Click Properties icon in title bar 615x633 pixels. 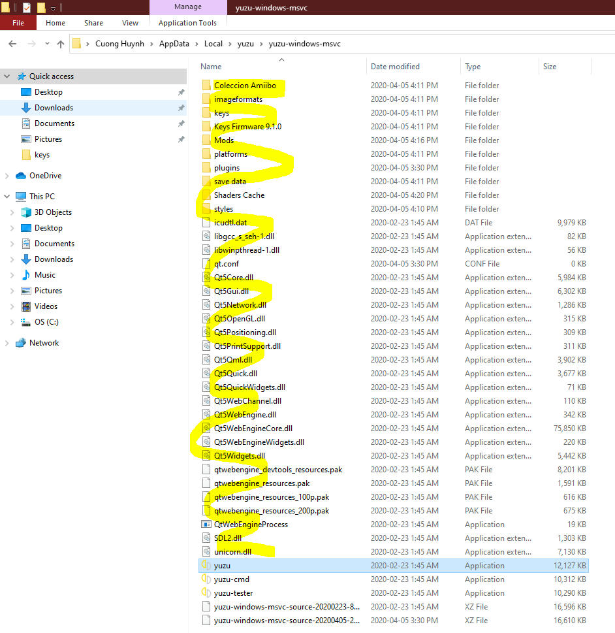pos(27,7)
